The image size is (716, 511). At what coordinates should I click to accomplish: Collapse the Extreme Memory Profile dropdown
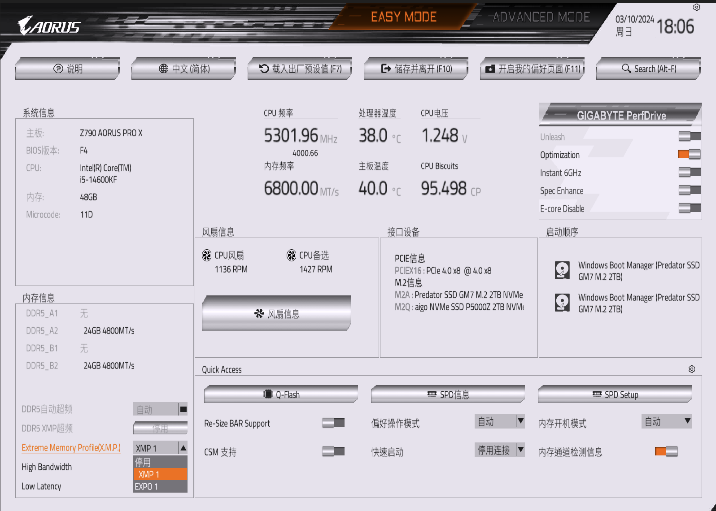tap(160, 448)
